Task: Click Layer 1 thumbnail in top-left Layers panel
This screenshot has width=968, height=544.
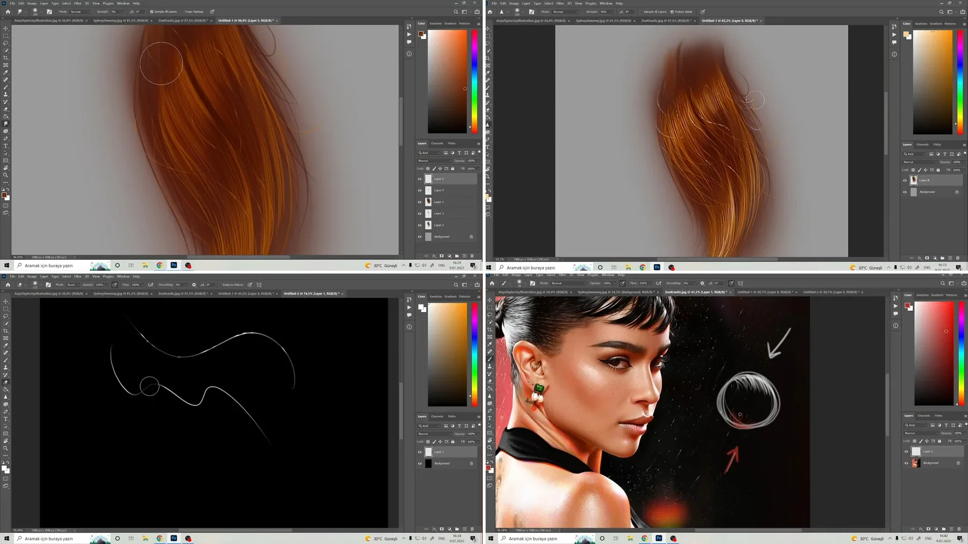Action: (429, 202)
